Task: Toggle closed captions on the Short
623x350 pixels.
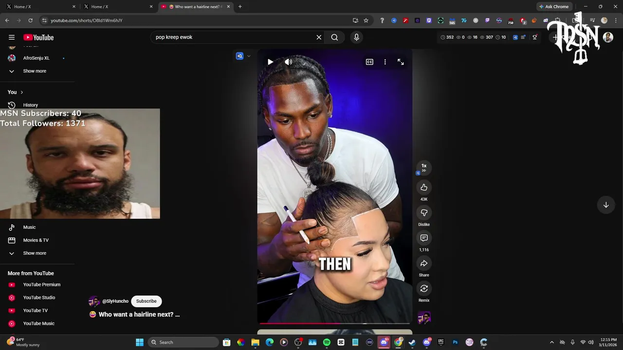Action: pyautogui.click(x=369, y=62)
